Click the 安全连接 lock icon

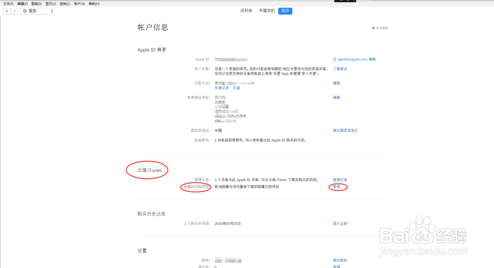[373, 28]
